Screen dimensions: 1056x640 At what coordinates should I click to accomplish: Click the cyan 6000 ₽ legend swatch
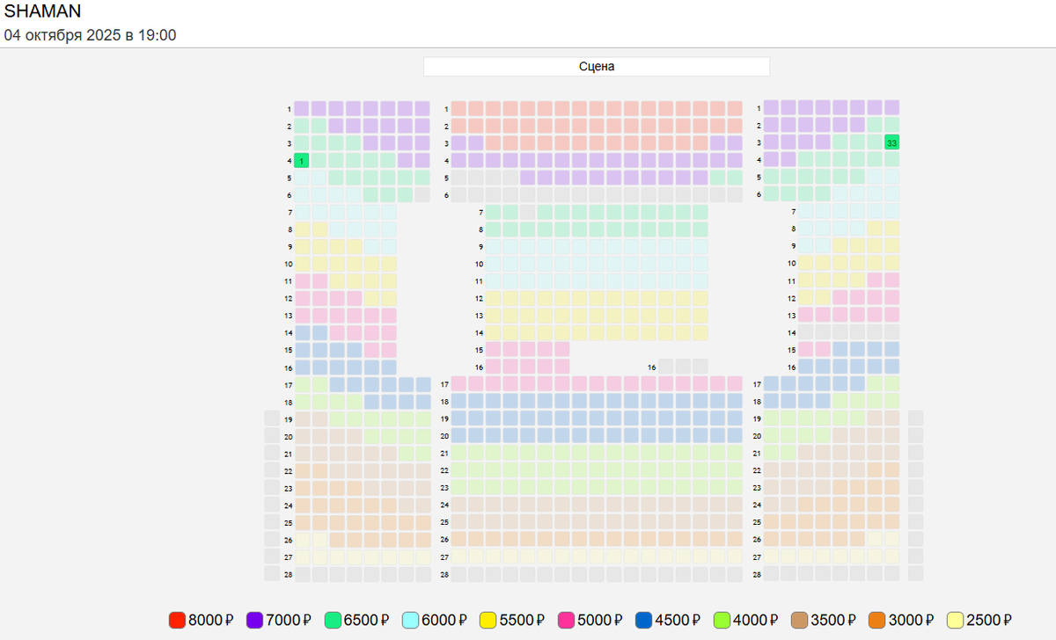[x=410, y=620]
